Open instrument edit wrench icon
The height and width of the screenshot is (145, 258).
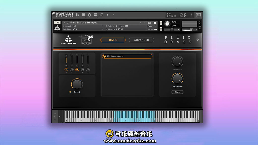pyautogui.click(x=57, y=22)
